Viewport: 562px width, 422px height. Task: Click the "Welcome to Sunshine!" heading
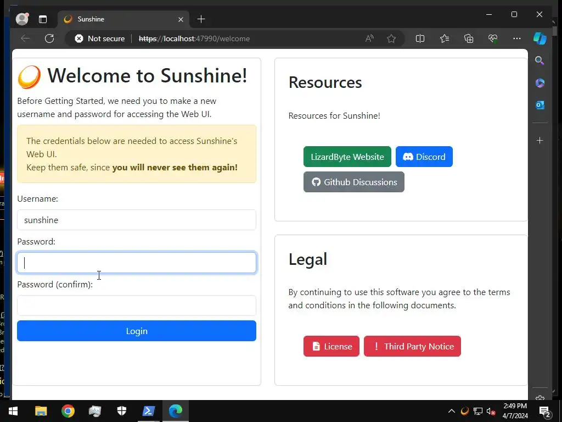pos(147,76)
